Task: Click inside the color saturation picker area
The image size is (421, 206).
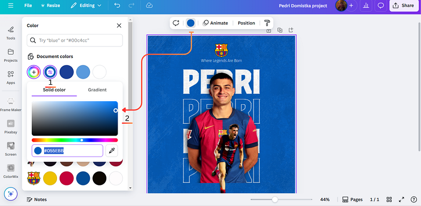Action: (x=74, y=119)
